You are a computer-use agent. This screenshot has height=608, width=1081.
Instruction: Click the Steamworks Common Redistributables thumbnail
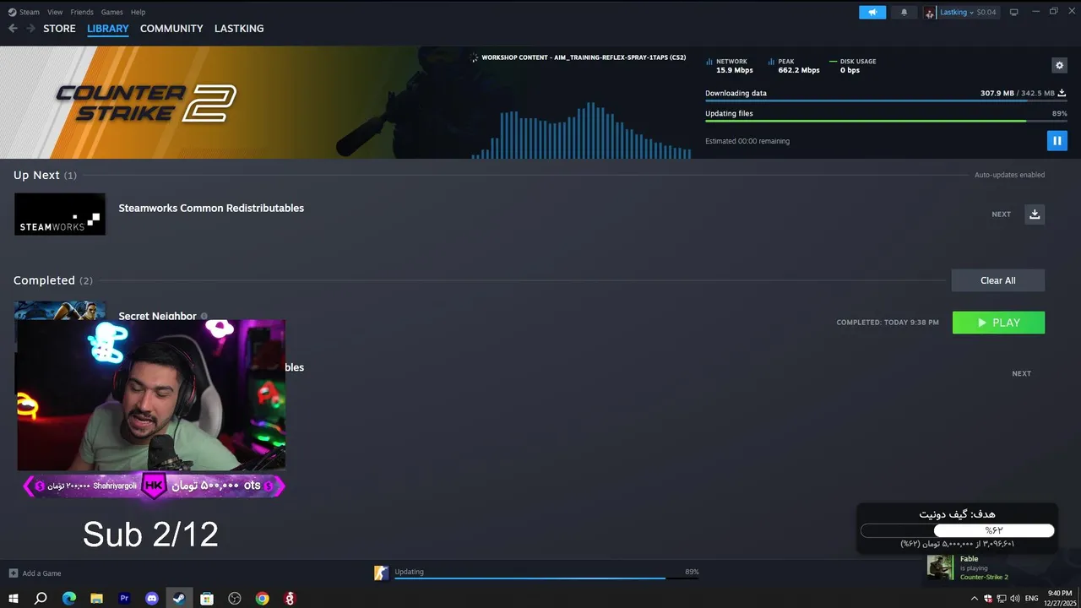(60, 214)
